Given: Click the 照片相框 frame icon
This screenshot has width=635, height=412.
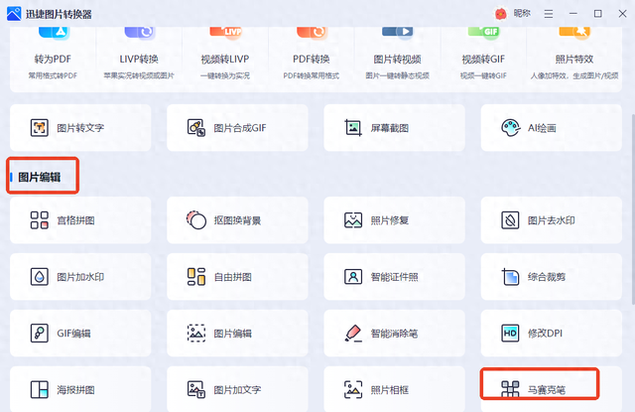Looking at the screenshot, I should pyautogui.click(x=353, y=390).
